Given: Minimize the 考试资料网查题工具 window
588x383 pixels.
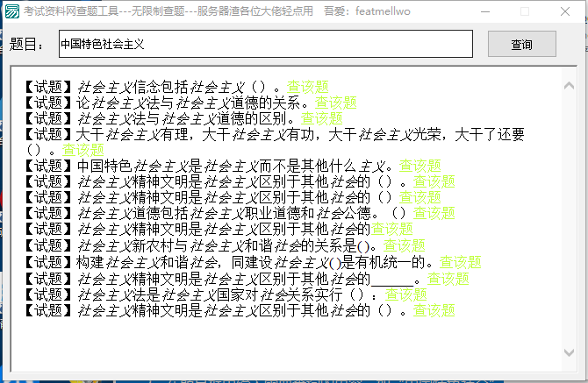Looking at the screenshot, I should coord(485,11).
